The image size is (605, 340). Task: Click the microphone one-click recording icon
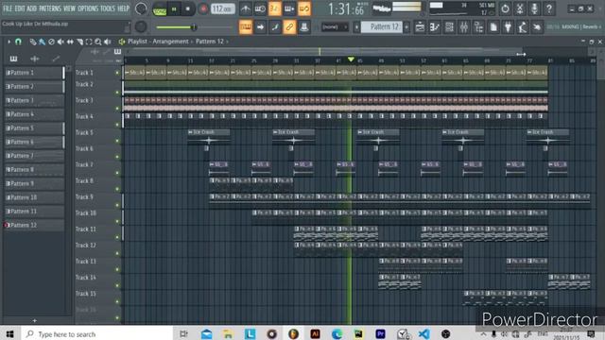(534, 8)
